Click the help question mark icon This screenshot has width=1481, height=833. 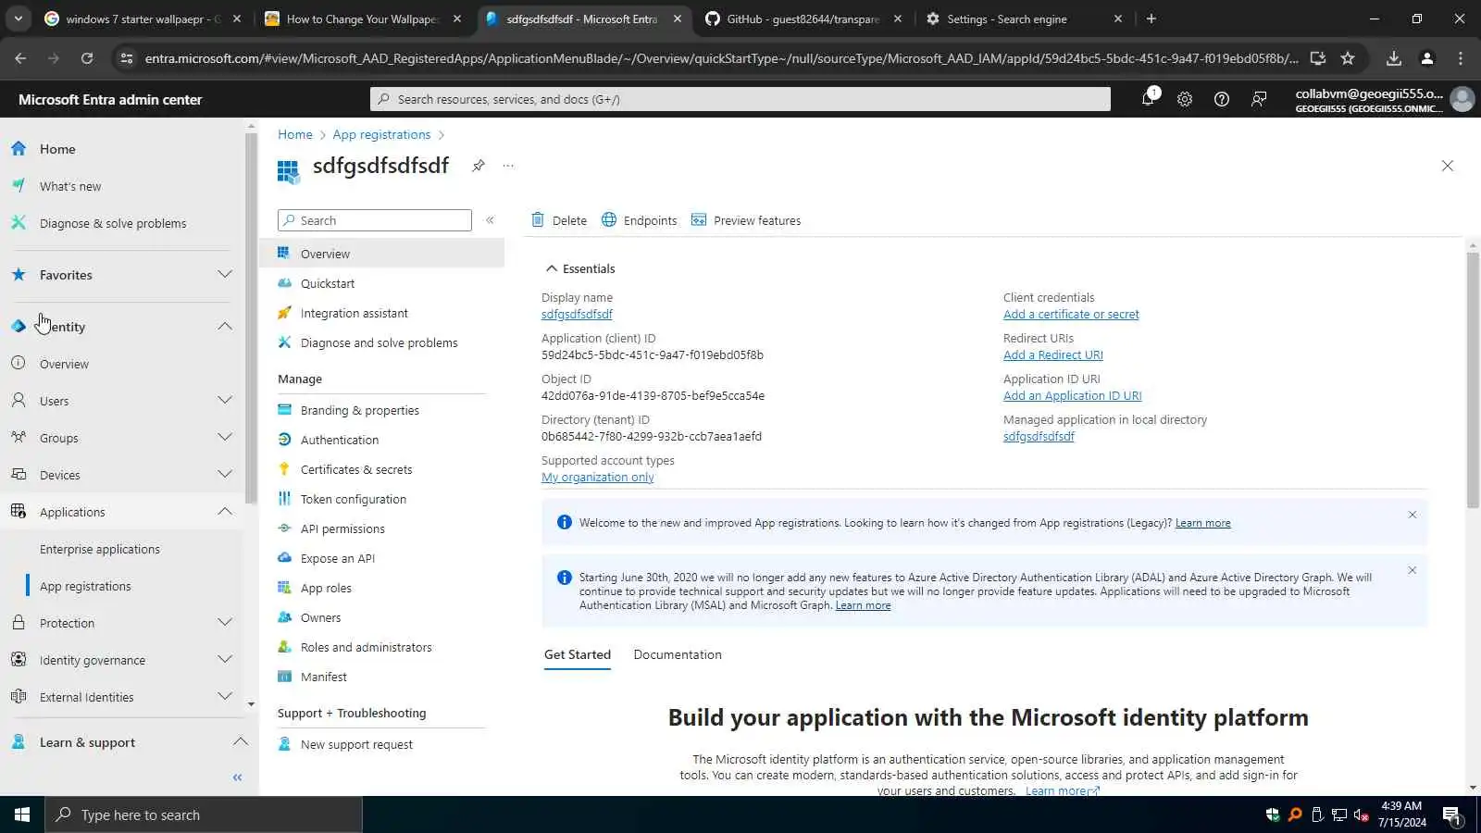coord(1222,99)
